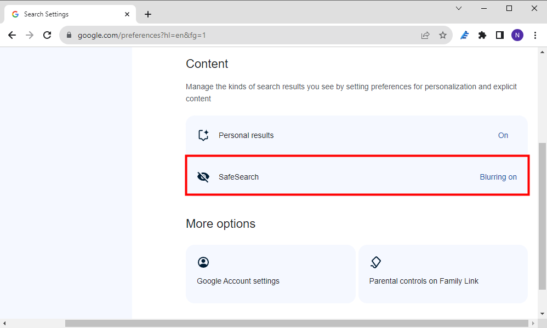The image size is (547, 328).
Task: Click the address bar URL field
Action: coord(244,35)
